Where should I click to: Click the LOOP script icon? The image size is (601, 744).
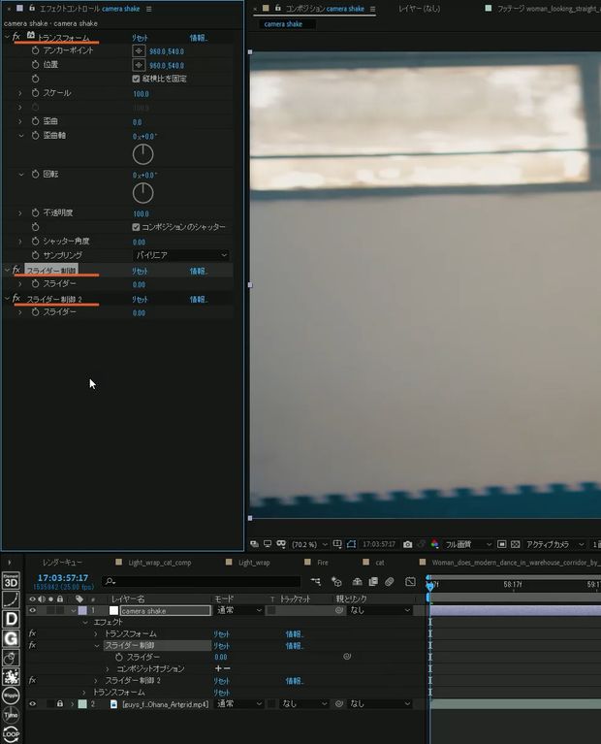tap(11, 734)
